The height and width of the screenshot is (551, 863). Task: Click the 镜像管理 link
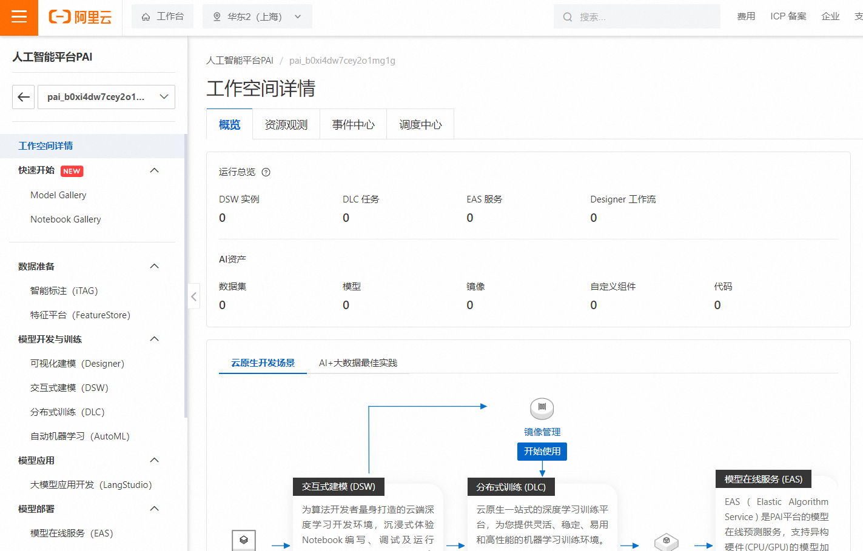[x=542, y=432]
